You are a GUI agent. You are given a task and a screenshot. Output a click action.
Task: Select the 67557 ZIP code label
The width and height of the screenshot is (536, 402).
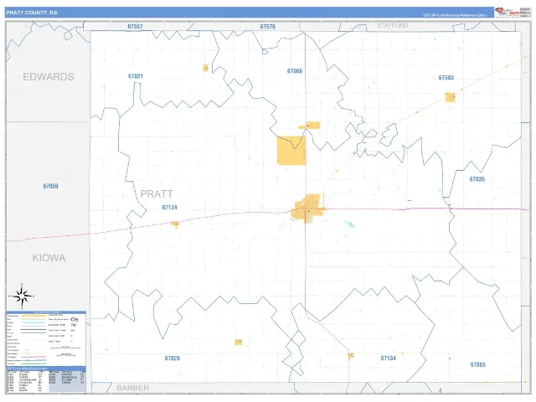[135, 26]
